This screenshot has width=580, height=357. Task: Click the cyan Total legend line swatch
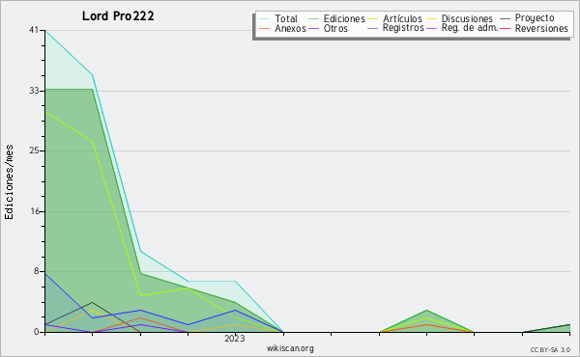(x=265, y=19)
